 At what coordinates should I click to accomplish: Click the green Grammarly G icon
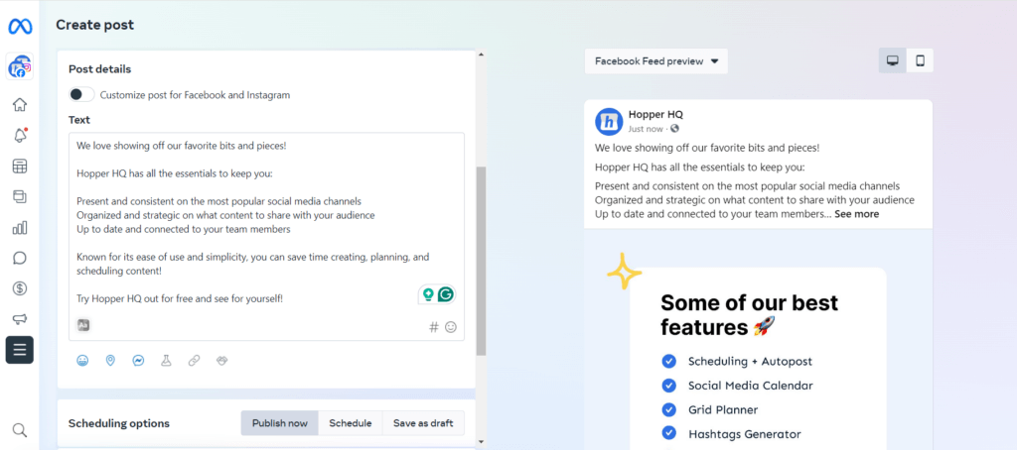pos(445,294)
